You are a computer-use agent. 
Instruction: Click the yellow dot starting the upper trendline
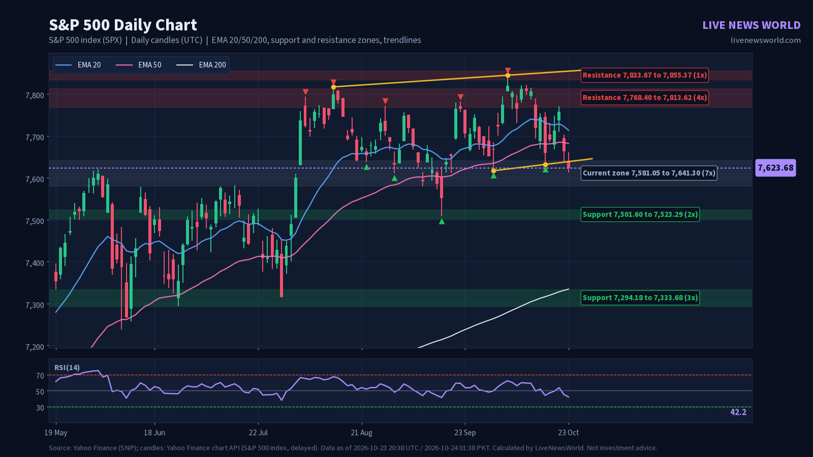(333, 87)
